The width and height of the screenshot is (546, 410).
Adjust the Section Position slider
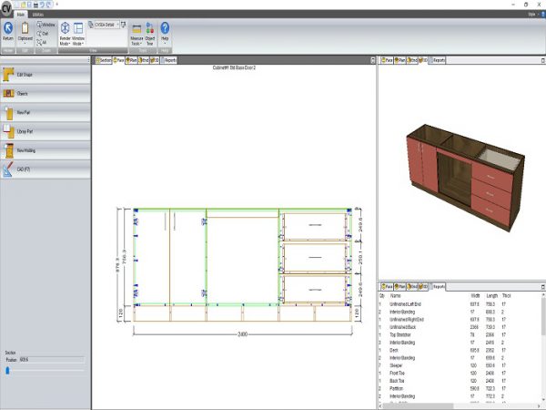pyautogui.click(x=7, y=369)
